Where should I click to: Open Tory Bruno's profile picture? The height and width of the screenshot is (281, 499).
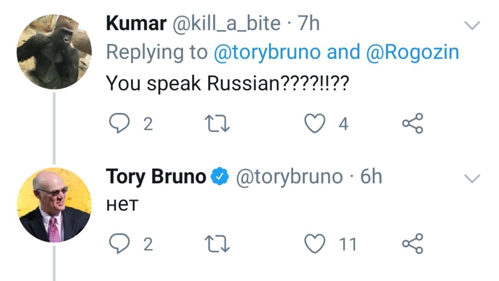54,205
